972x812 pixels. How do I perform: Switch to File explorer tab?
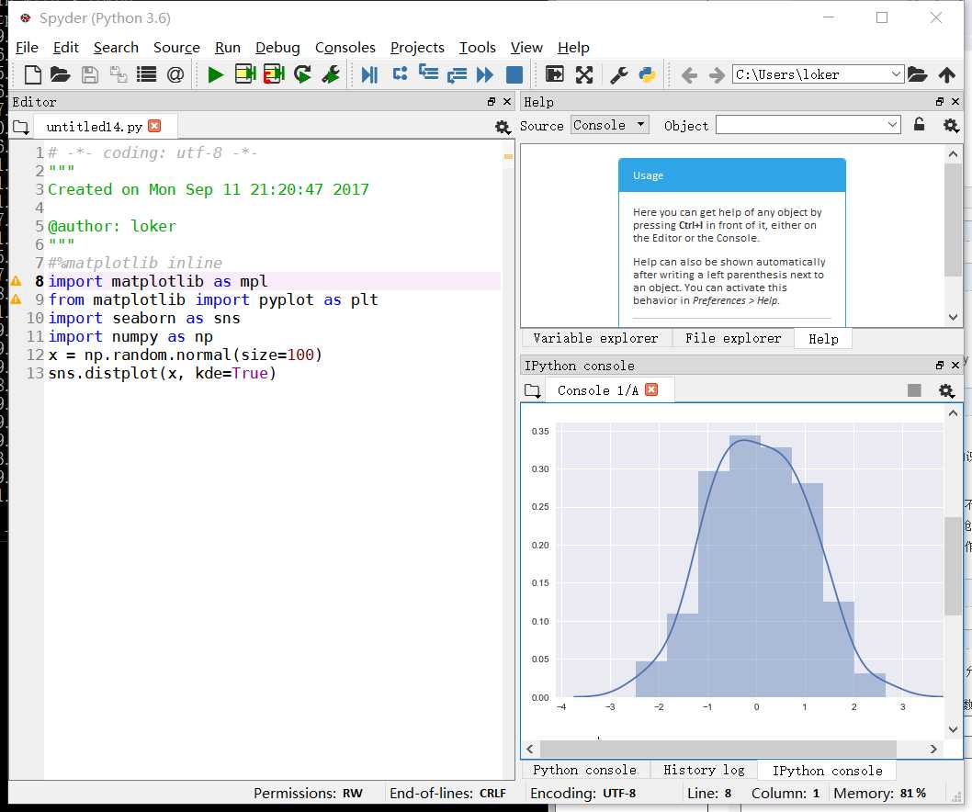click(733, 338)
